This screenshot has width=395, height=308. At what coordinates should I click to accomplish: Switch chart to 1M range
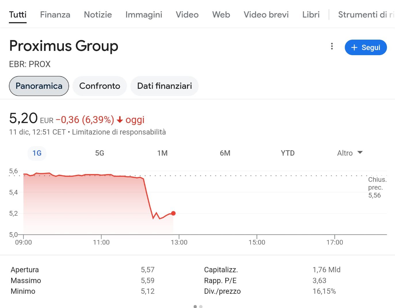coord(162,153)
